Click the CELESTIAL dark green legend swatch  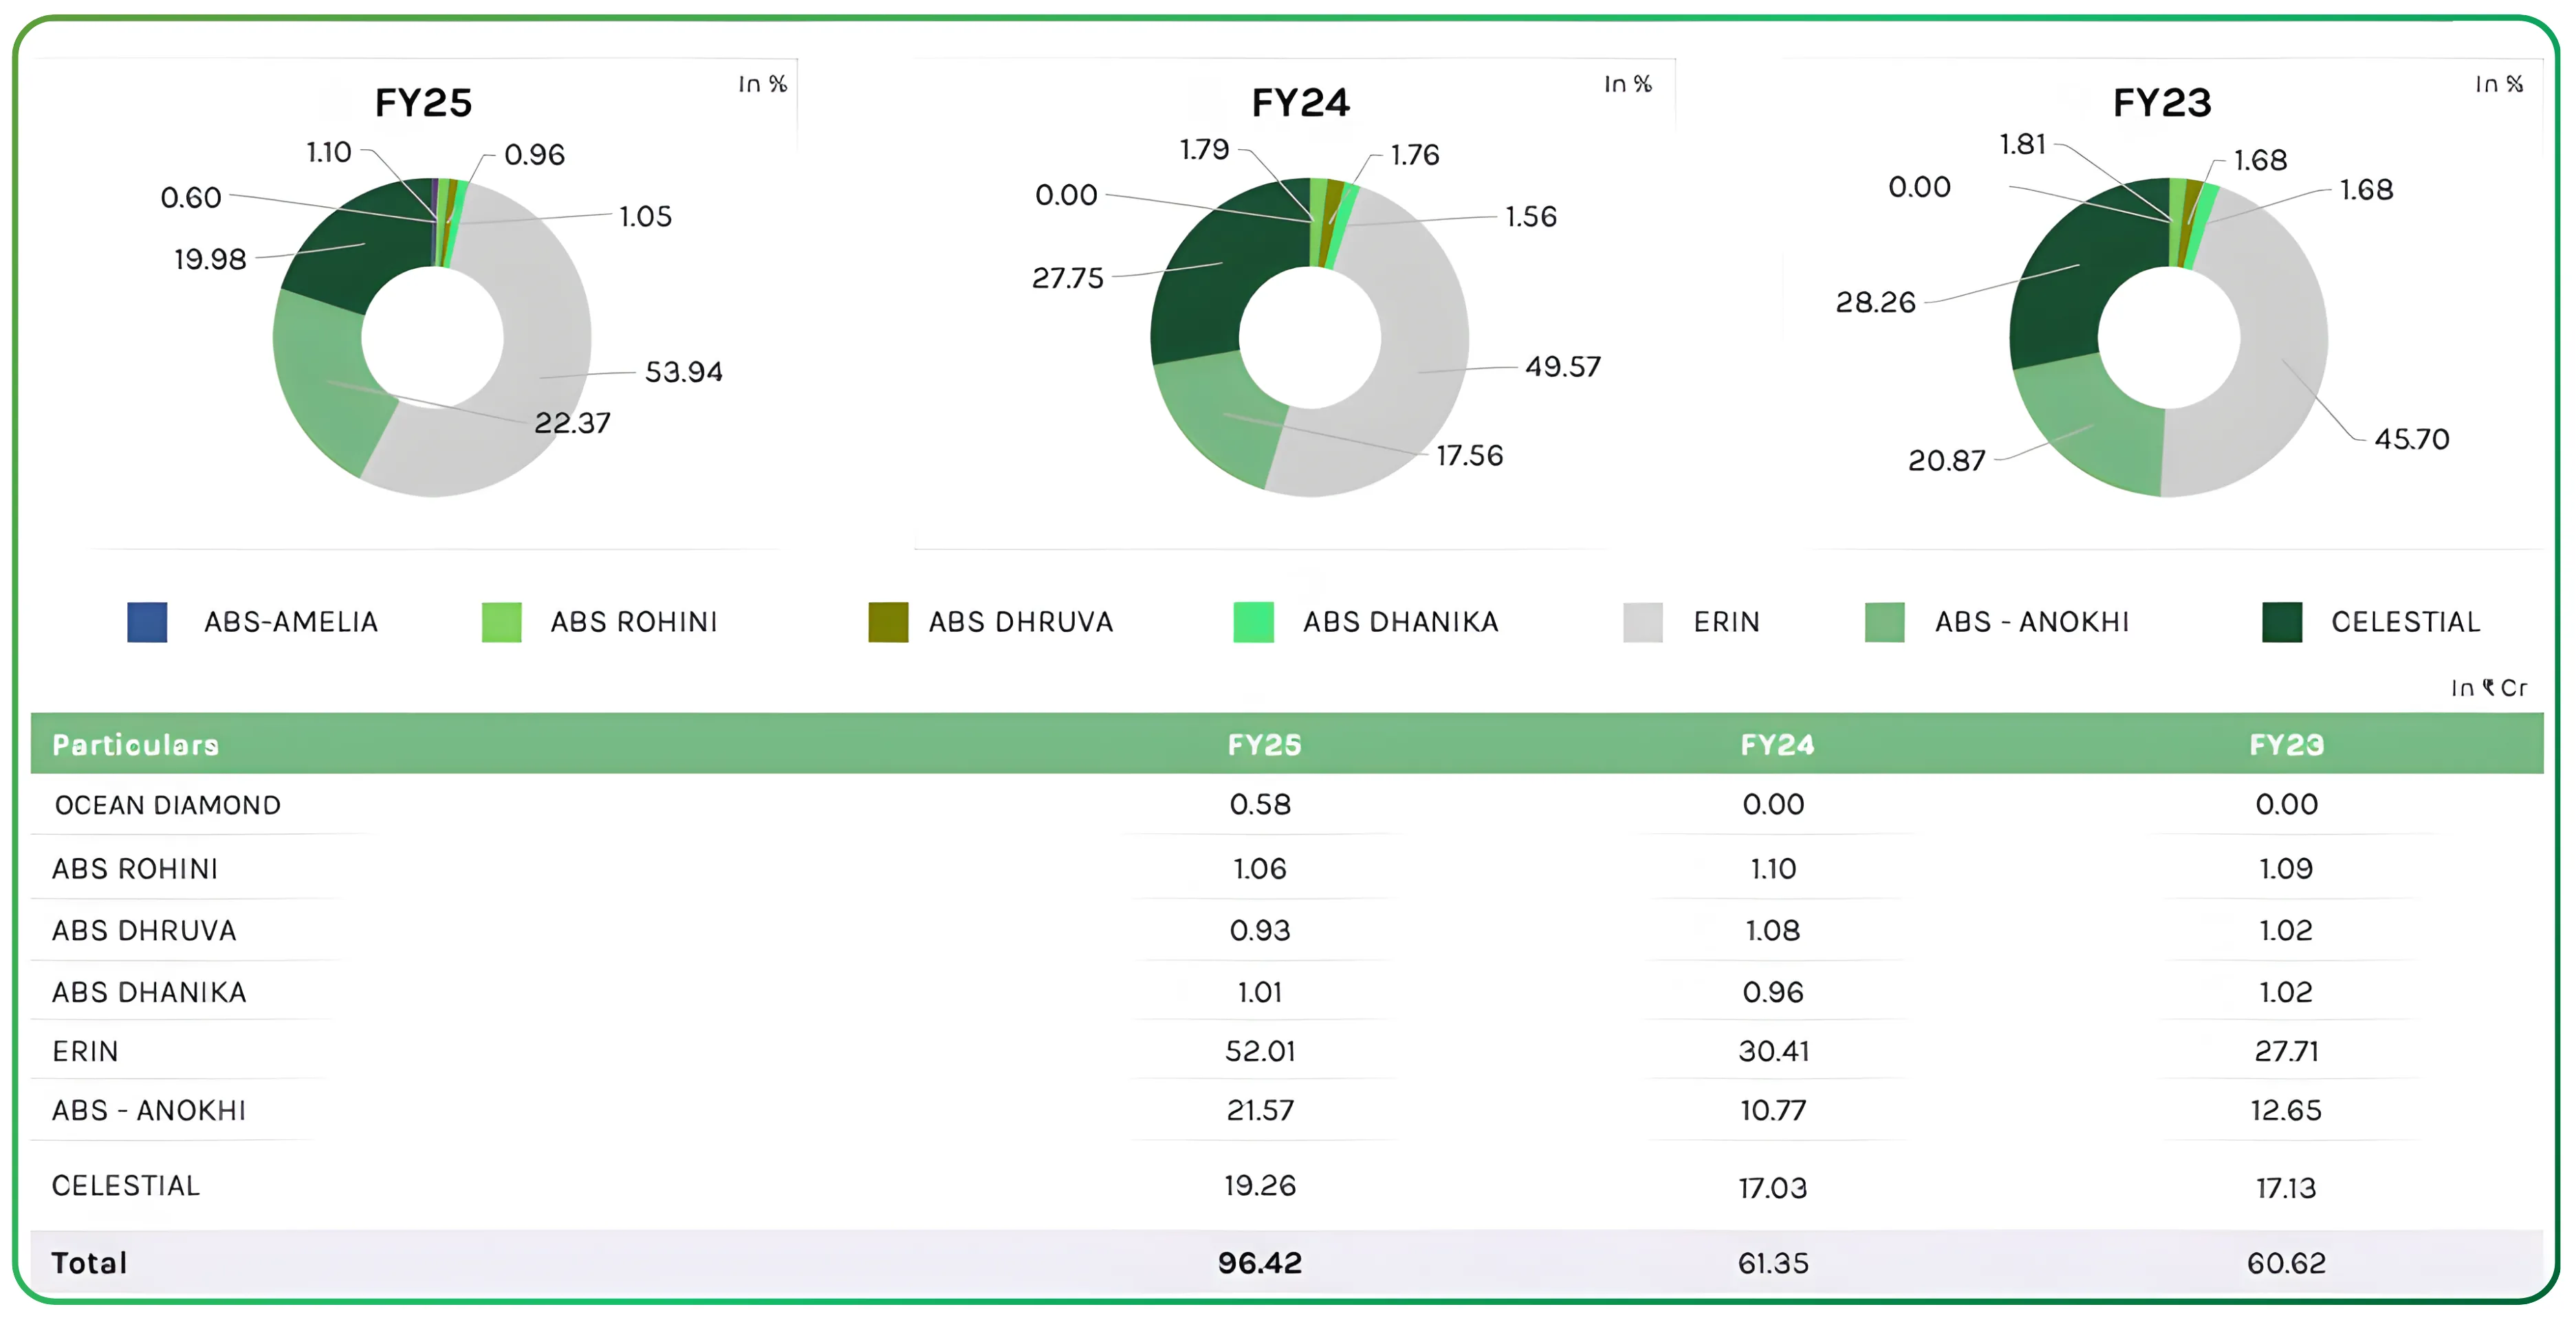coord(2281,622)
